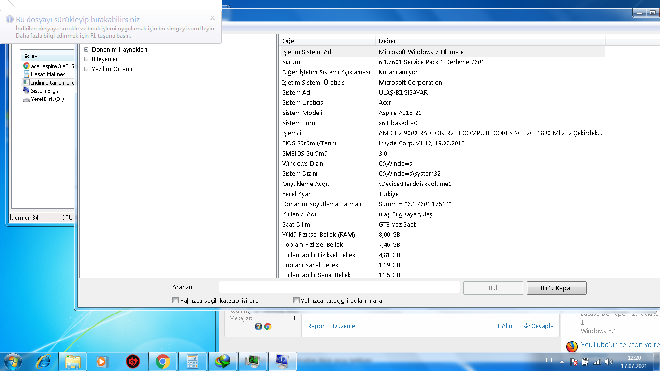Click the value ULAŞ-BILGISAYAR
Viewport: 660px width, 371px height.
pyautogui.click(x=403, y=92)
